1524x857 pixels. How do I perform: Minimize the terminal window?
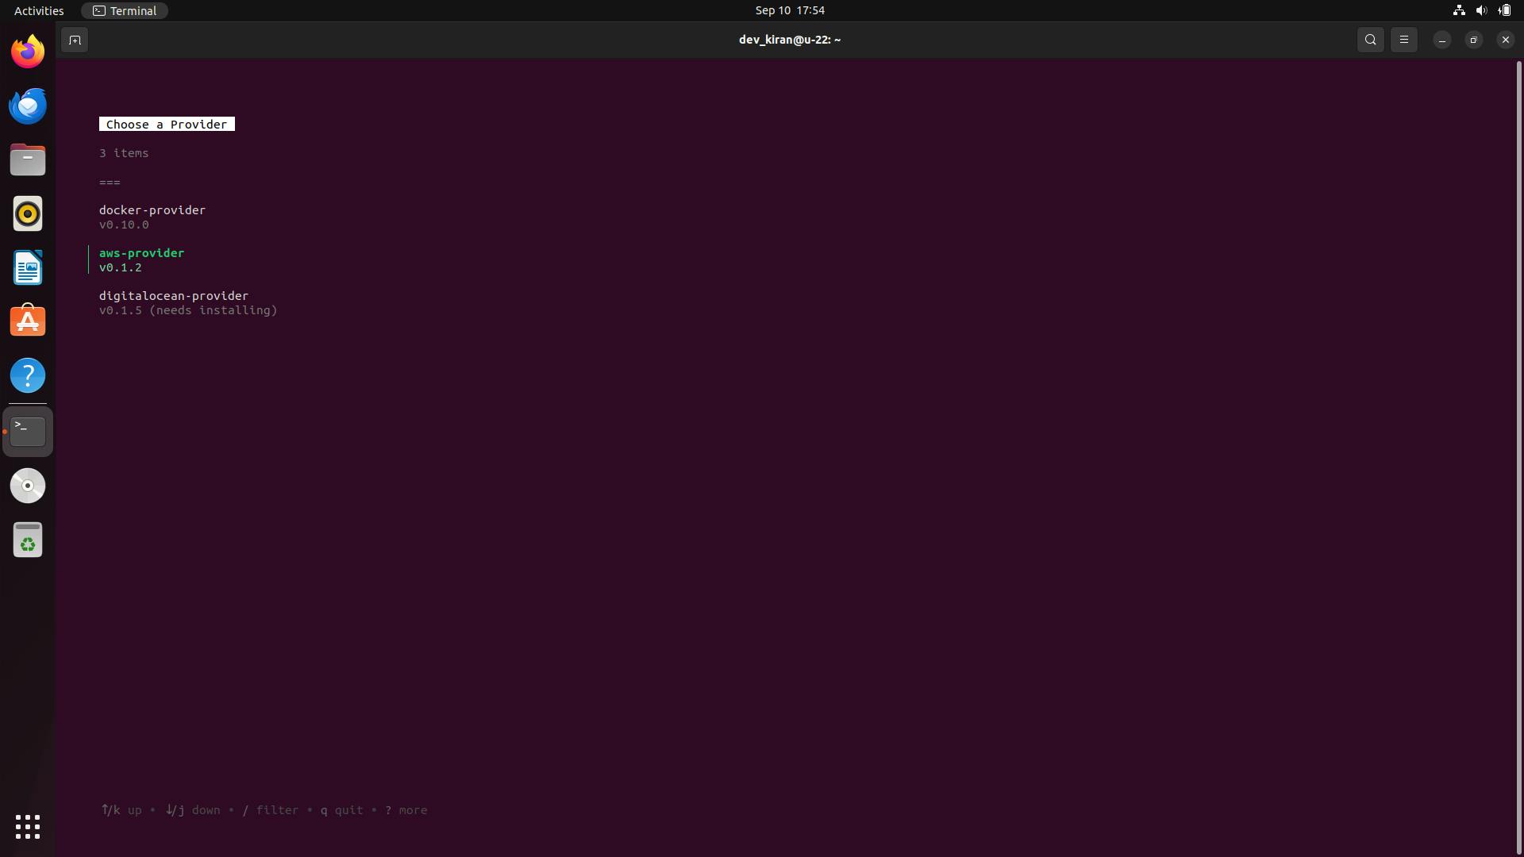1441,40
